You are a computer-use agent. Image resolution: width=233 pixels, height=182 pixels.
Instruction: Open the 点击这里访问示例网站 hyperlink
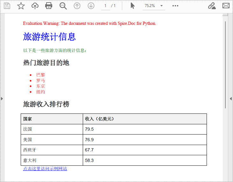(x=45, y=169)
